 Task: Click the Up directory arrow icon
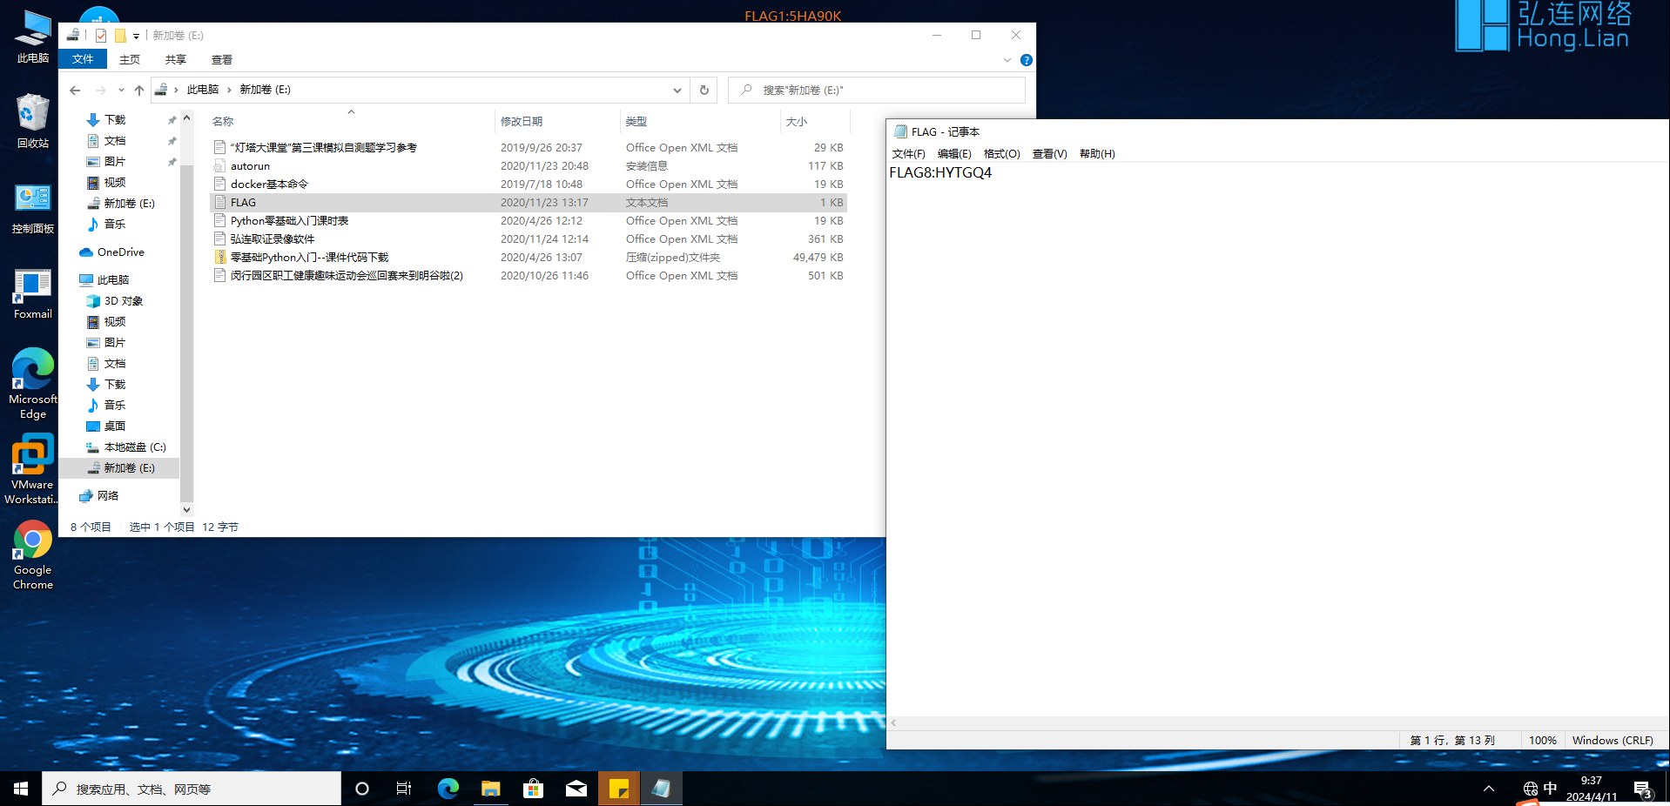139,91
